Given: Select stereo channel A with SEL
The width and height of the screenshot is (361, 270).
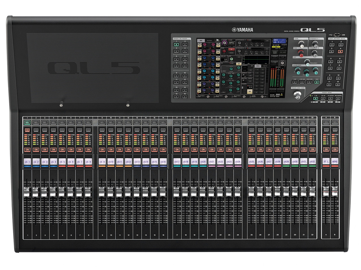Looking at the screenshot, I should point(326,122).
